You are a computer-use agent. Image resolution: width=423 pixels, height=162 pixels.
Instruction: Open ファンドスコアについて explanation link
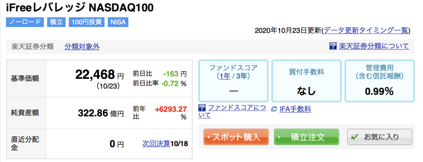[x=233, y=112]
